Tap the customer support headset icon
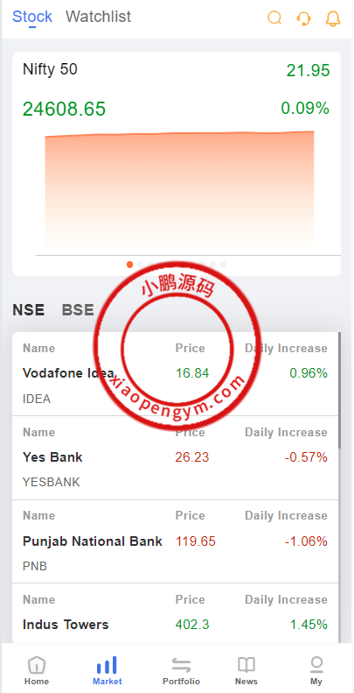The height and width of the screenshot is (693, 354). pos(303,18)
